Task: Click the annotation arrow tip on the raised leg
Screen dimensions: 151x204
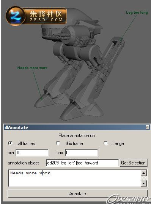Action: (121, 39)
